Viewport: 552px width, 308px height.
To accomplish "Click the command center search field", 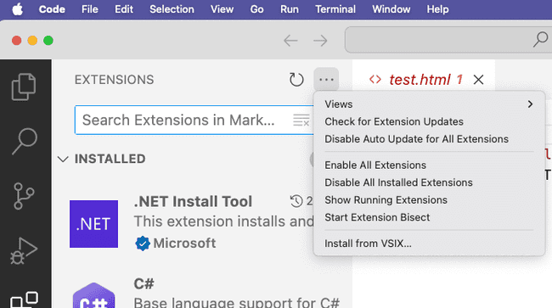I will click(x=448, y=40).
